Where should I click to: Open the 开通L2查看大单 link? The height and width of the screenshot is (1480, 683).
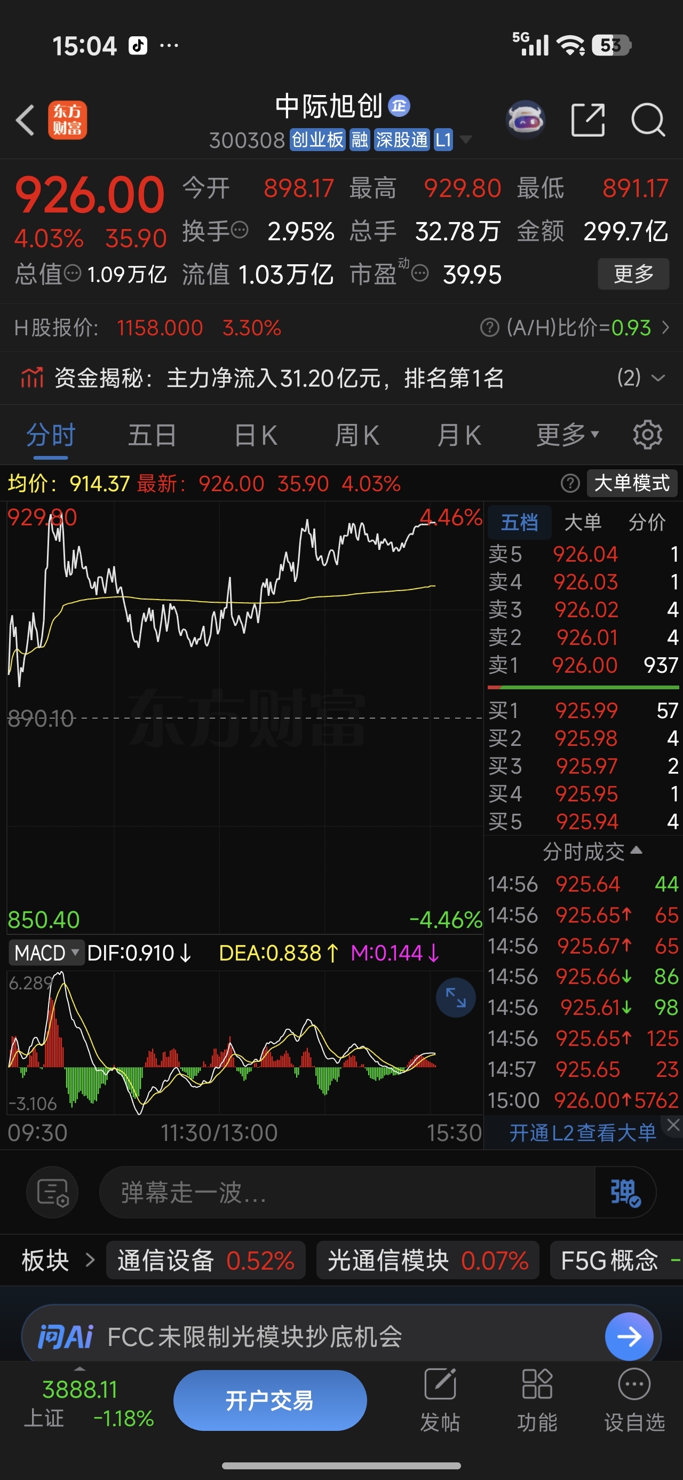tap(583, 1132)
